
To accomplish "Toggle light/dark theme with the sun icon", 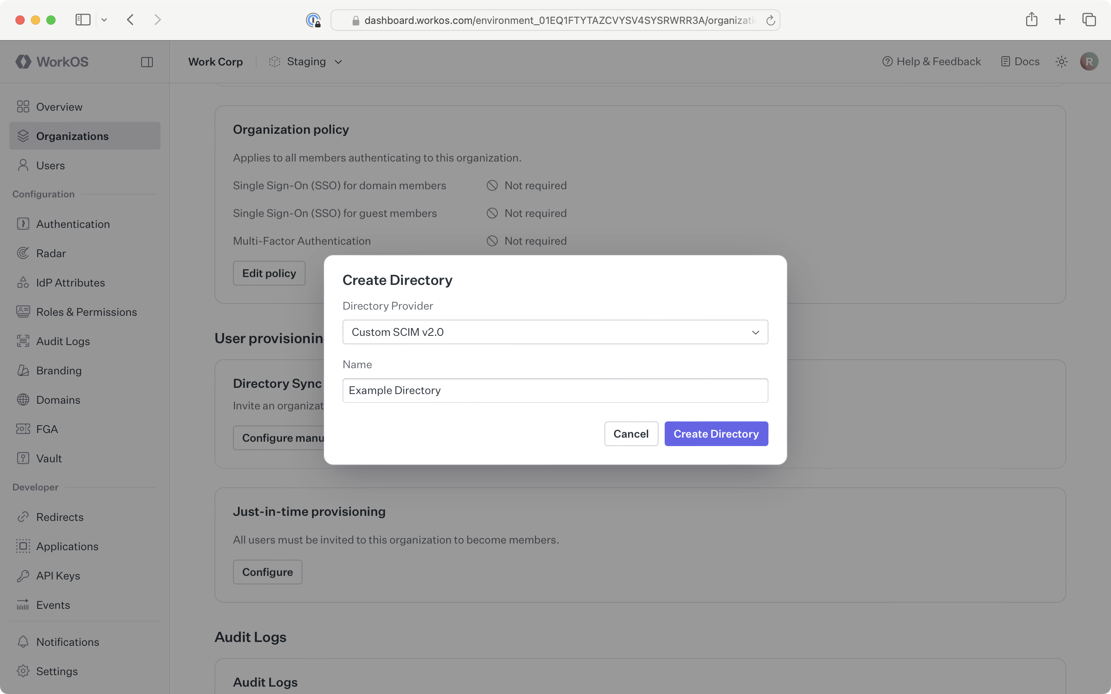I will point(1061,61).
